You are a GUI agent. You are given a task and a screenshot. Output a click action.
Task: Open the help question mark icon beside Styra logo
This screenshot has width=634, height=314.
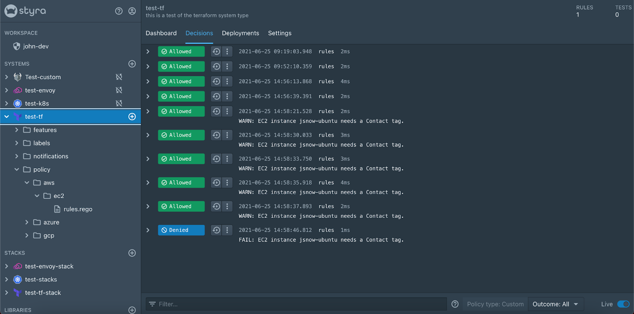(x=119, y=11)
